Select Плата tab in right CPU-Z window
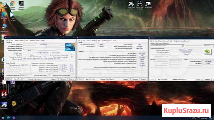The width and height of the screenshot is (214, 120). pos(161,41)
